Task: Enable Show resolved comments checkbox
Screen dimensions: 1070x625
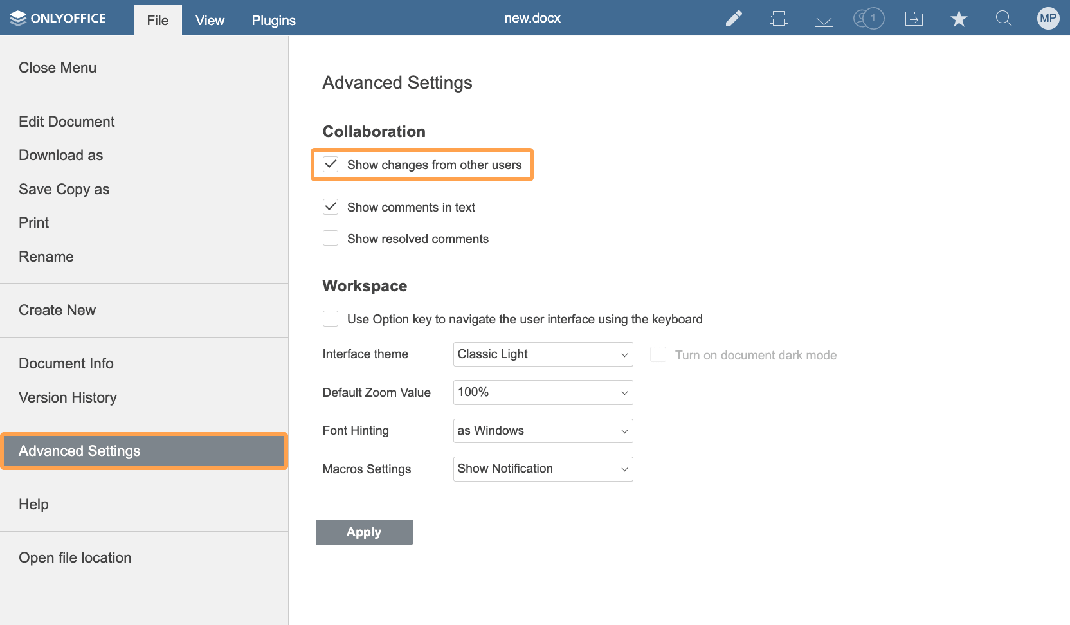Action: [331, 239]
